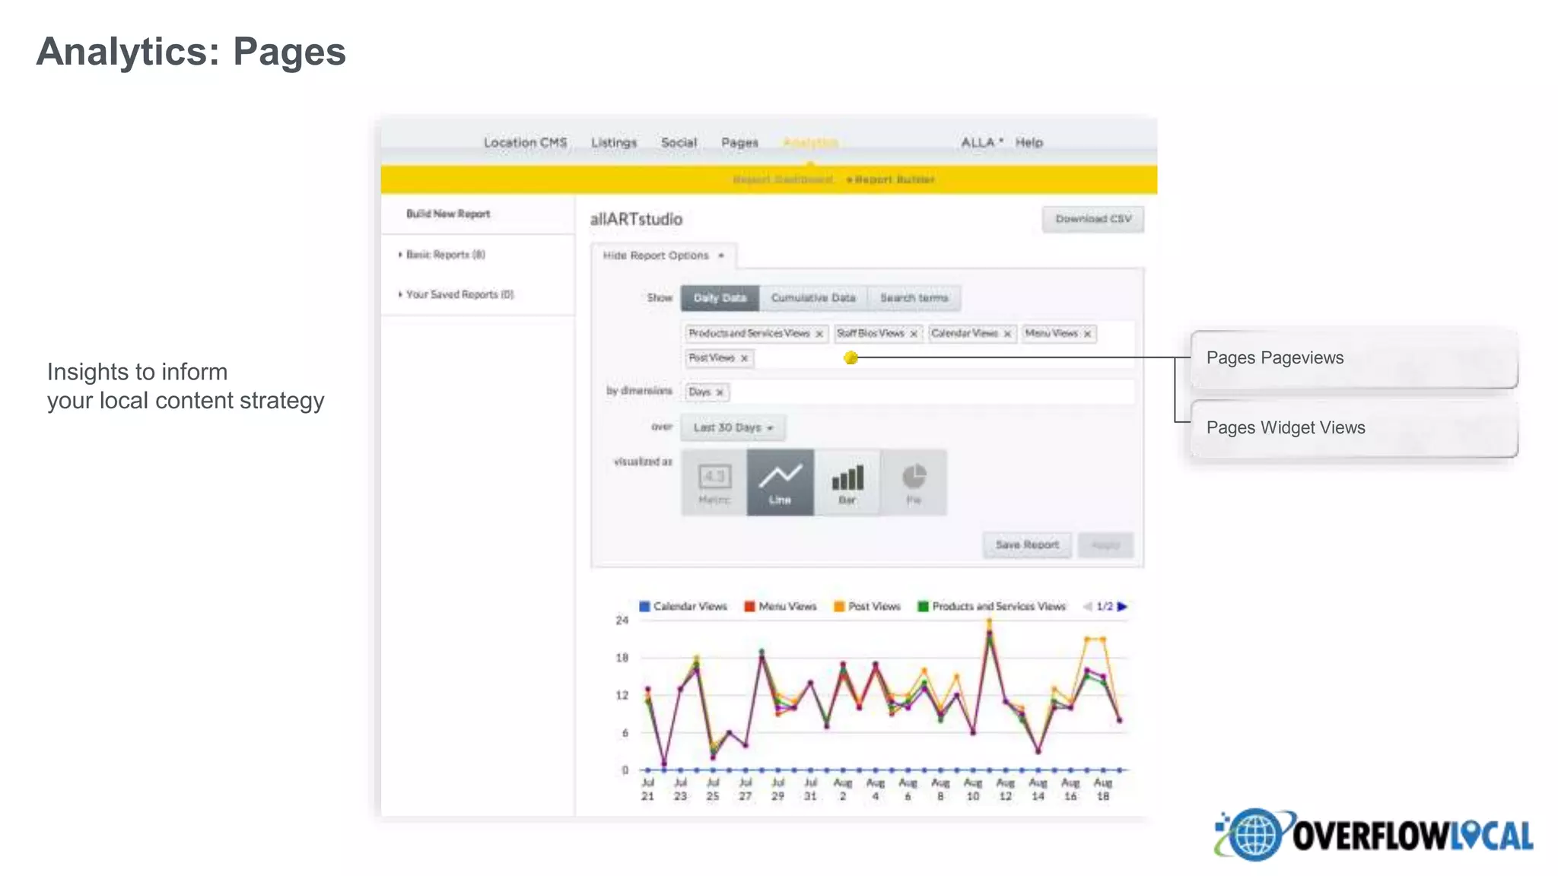Click in the dimensions input field
Image resolution: width=1558 pixels, height=876 pixels.
[908, 392]
